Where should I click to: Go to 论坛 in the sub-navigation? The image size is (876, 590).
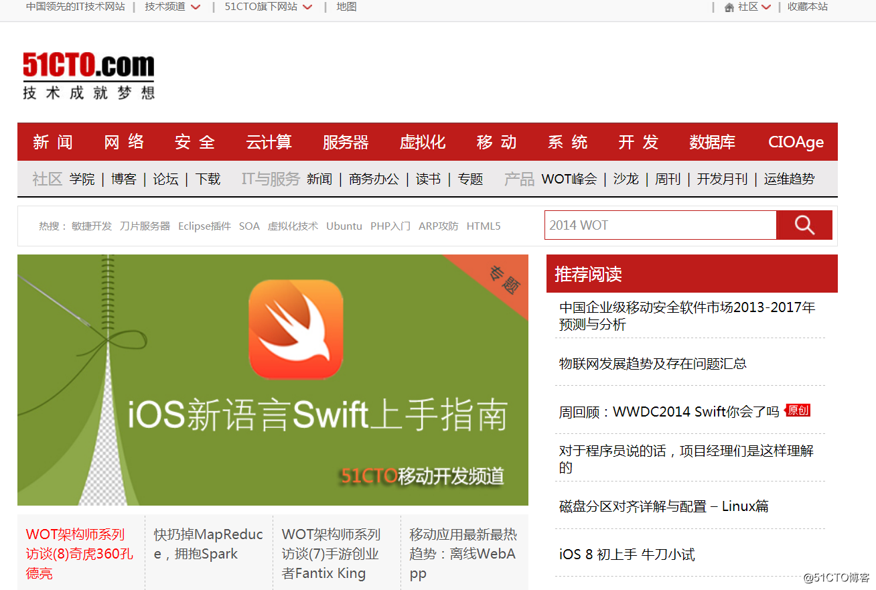pos(165,179)
